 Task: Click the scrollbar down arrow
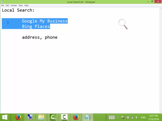[x=160, y=112]
